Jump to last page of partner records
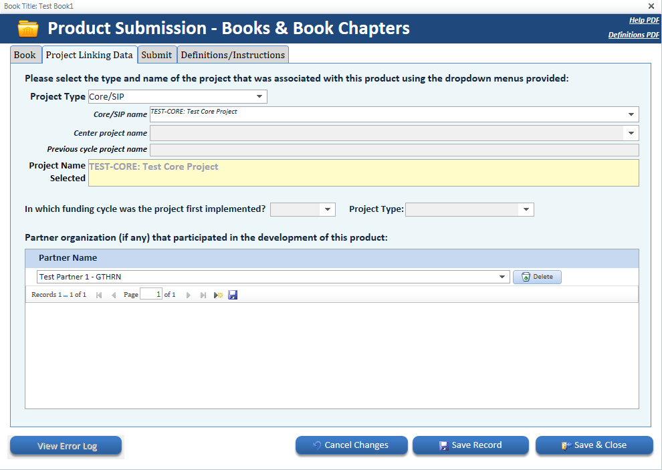Image resolution: width=662 pixels, height=470 pixels. coord(203,295)
